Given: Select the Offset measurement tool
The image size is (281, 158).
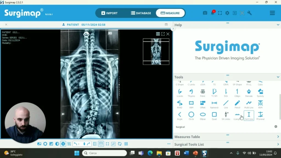Looking at the screenshot, I should click(203, 104).
